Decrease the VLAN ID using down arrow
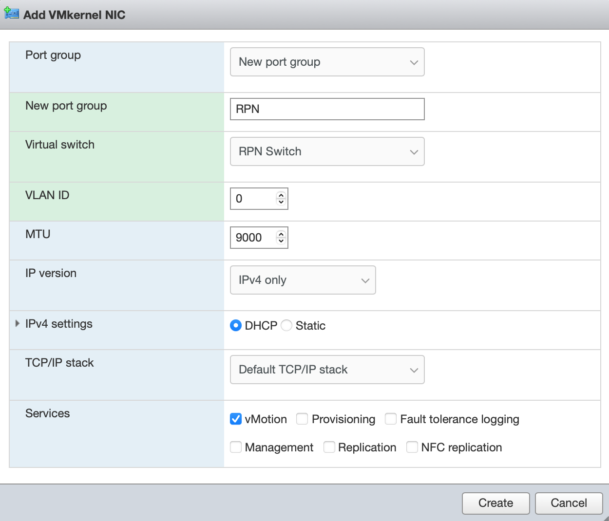 [x=281, y=202]
